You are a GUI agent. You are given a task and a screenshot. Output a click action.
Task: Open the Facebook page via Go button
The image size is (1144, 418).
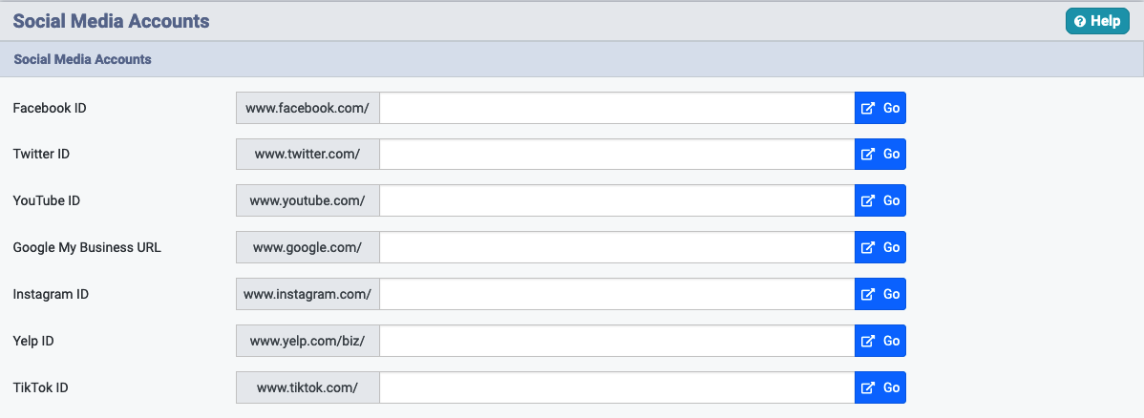(x=879, y=108)
